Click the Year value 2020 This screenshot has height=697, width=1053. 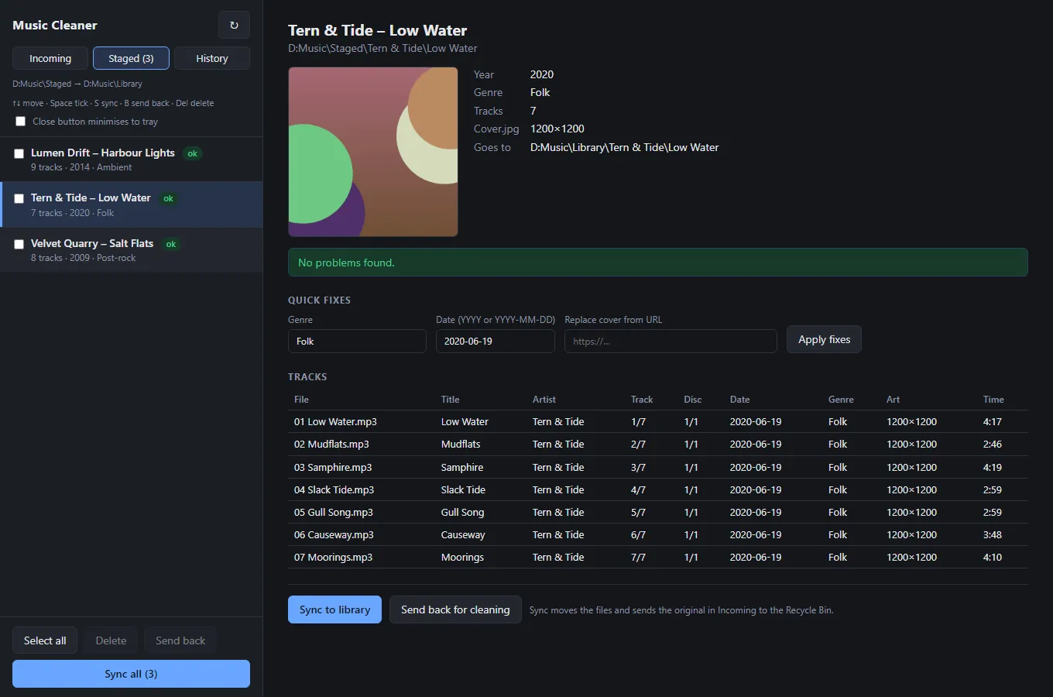[542, 74]
